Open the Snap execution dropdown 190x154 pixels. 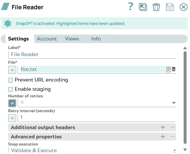(174, 150)
